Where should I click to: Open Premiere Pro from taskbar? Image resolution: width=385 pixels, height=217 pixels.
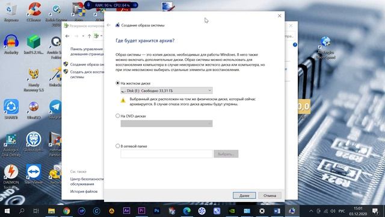pos(141,211)
